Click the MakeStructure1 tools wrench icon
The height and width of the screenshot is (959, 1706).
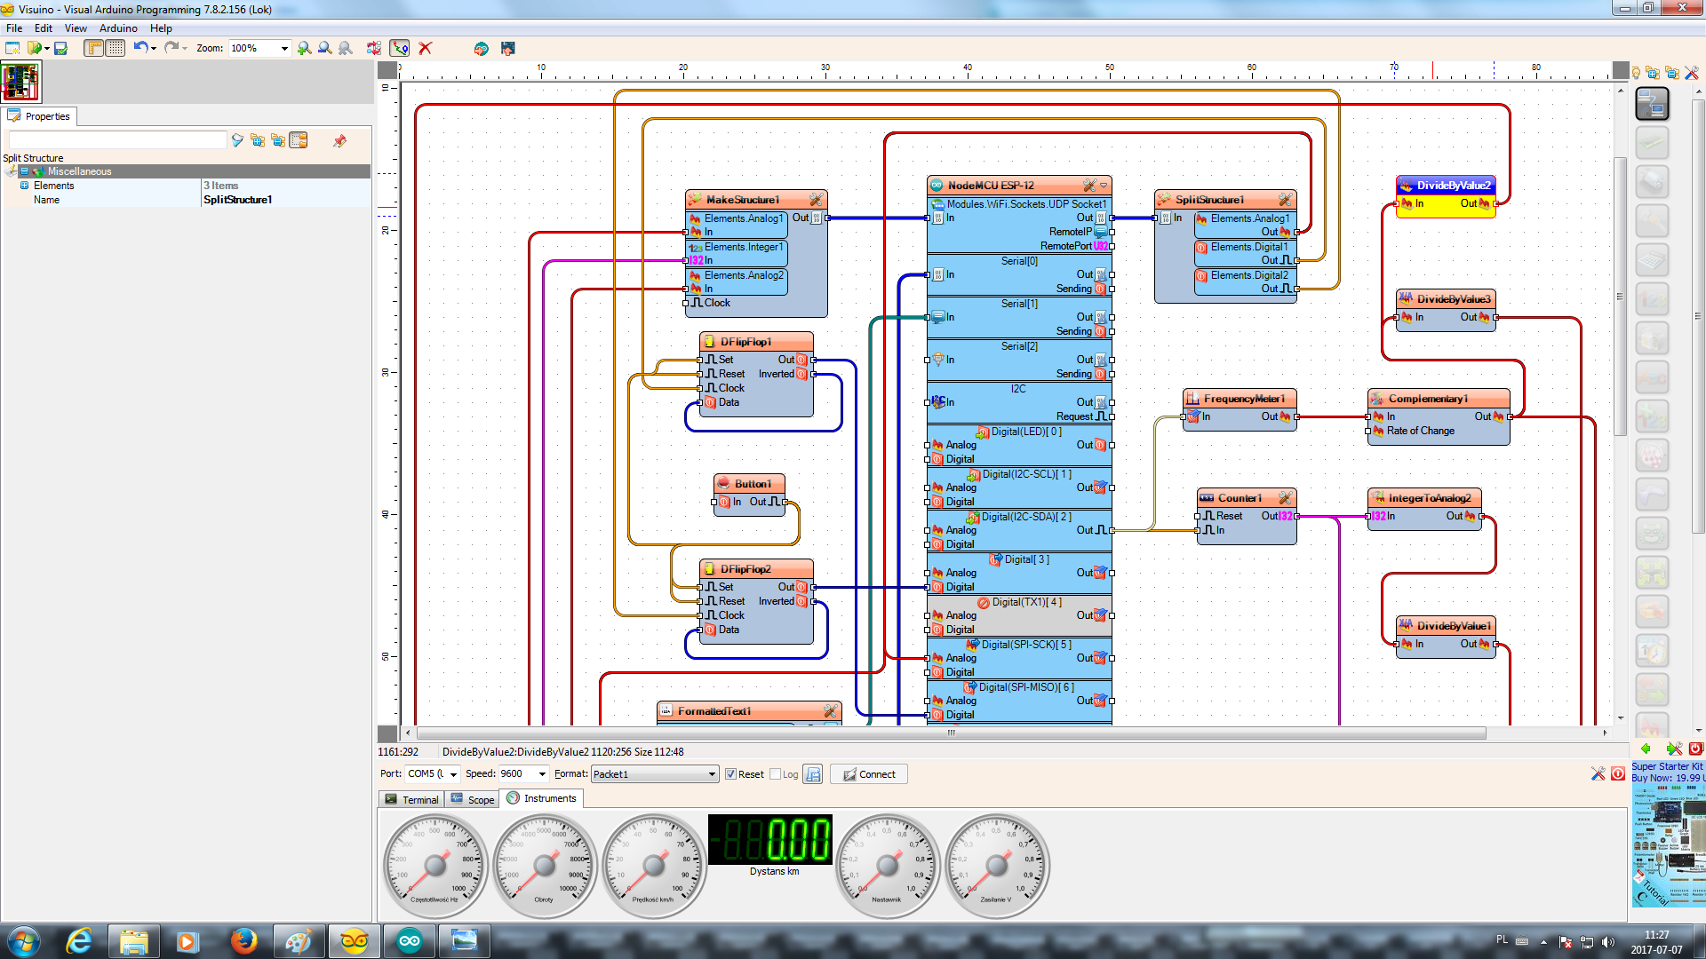pos(816,200)
